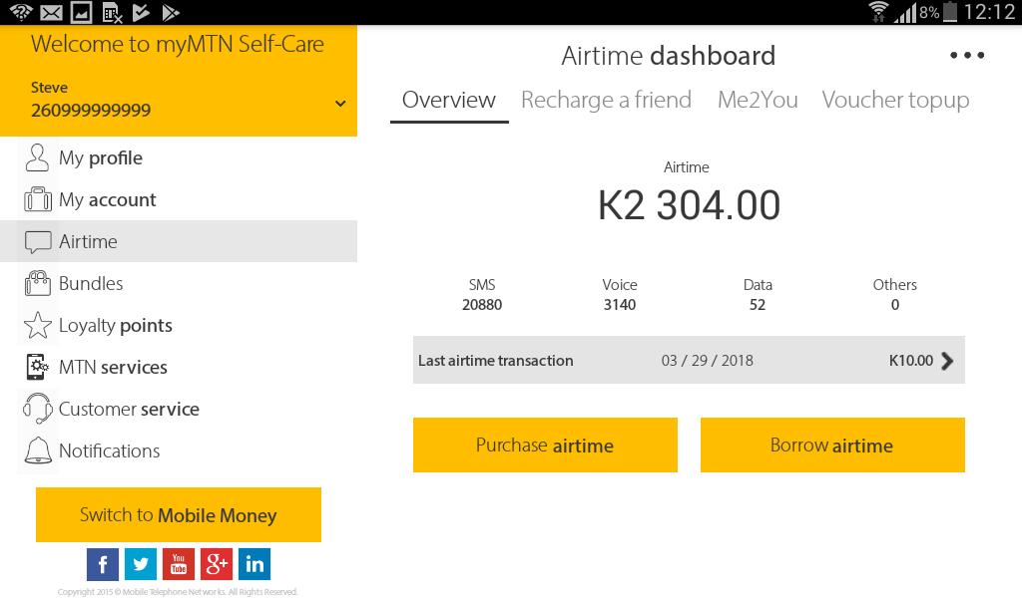Open the LinkedIn social icon
Screen dimensions: 1022x598
pyautogui.click(x=255, y=564)
